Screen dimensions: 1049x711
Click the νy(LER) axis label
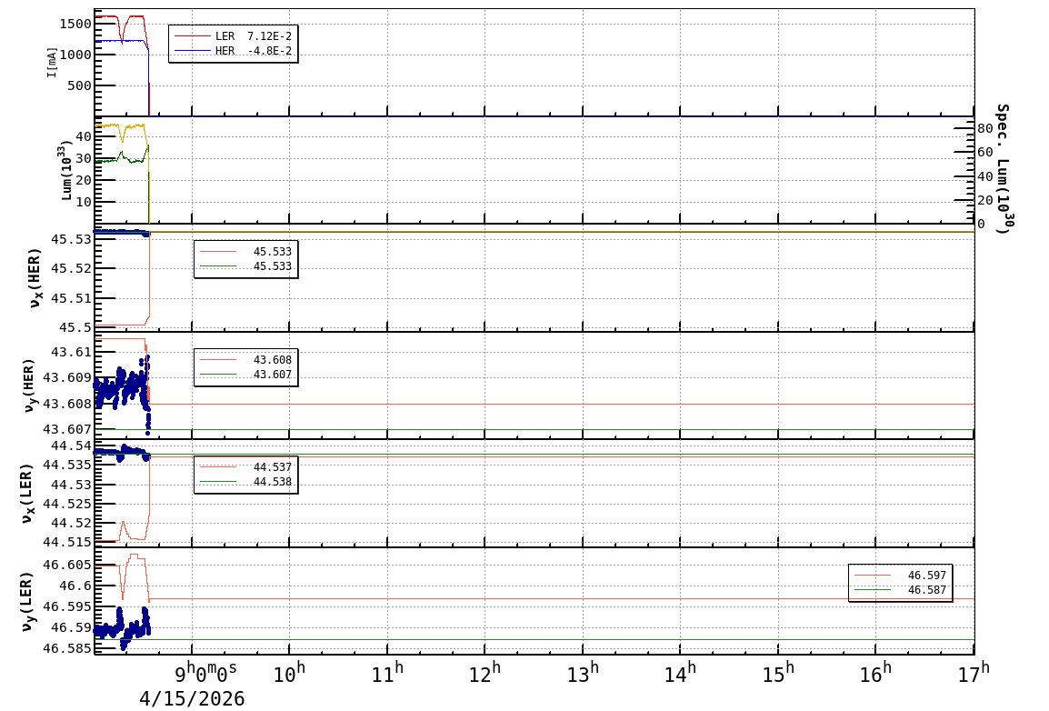tap(26, 601)
